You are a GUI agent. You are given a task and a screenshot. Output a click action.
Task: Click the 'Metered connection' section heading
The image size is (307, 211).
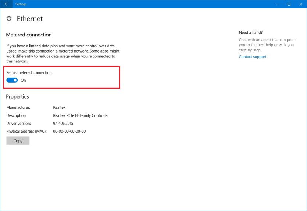[x=29, y=35]
